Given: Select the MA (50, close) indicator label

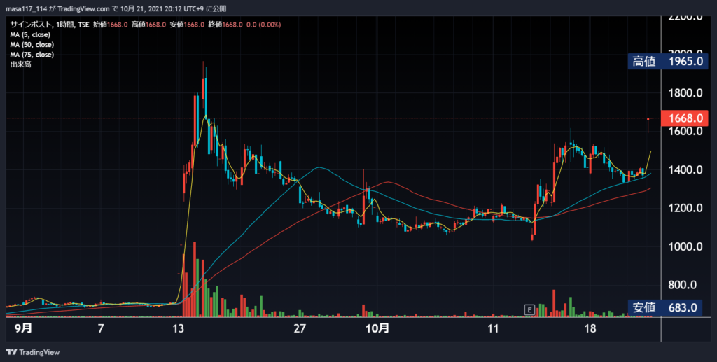Looking at the screenshot, I should tap(32, 45).
